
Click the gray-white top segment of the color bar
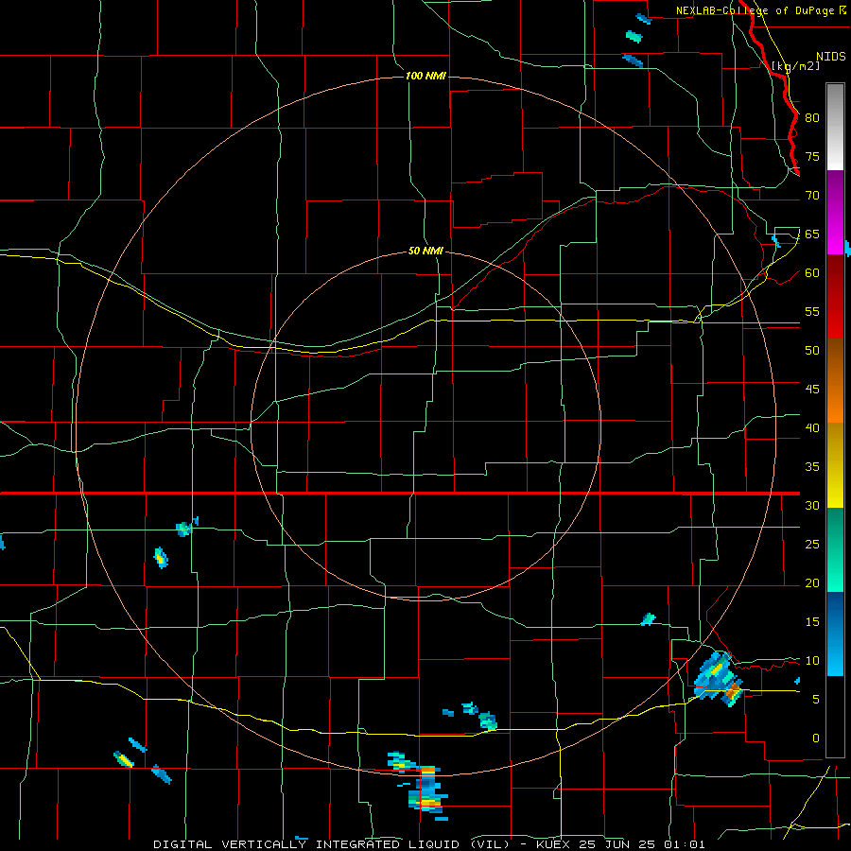click(x=835, y=127)
